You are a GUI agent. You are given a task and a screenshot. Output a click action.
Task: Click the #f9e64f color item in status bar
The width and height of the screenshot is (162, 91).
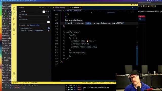tap(34, 83)
